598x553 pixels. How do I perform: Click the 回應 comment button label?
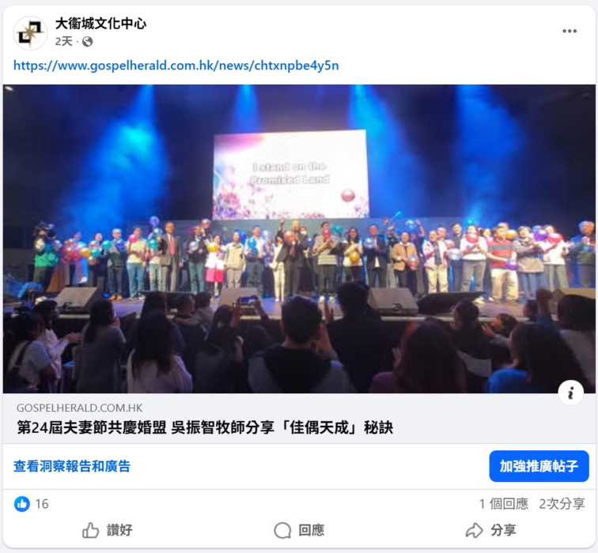coord(311,530)
